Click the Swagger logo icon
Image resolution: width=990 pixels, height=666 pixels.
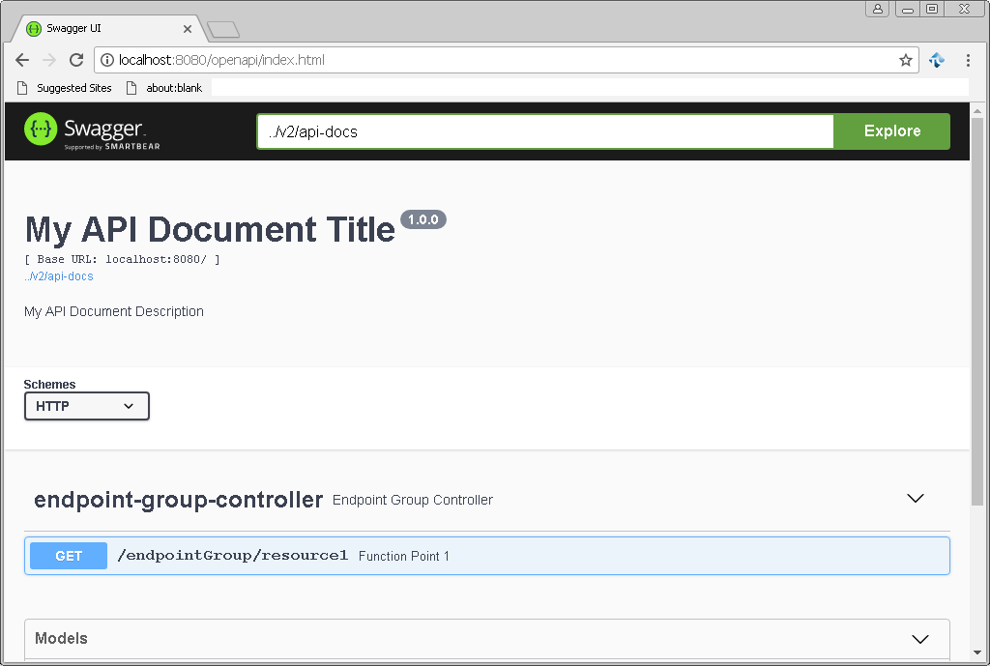click(x=41, y=130)
